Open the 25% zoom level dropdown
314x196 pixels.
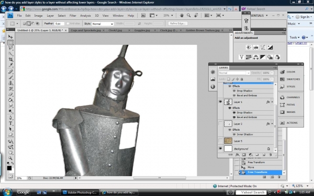point(172,15)
